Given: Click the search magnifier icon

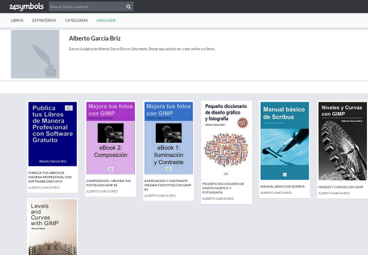Looking at the screenshot, I should 128,7.
